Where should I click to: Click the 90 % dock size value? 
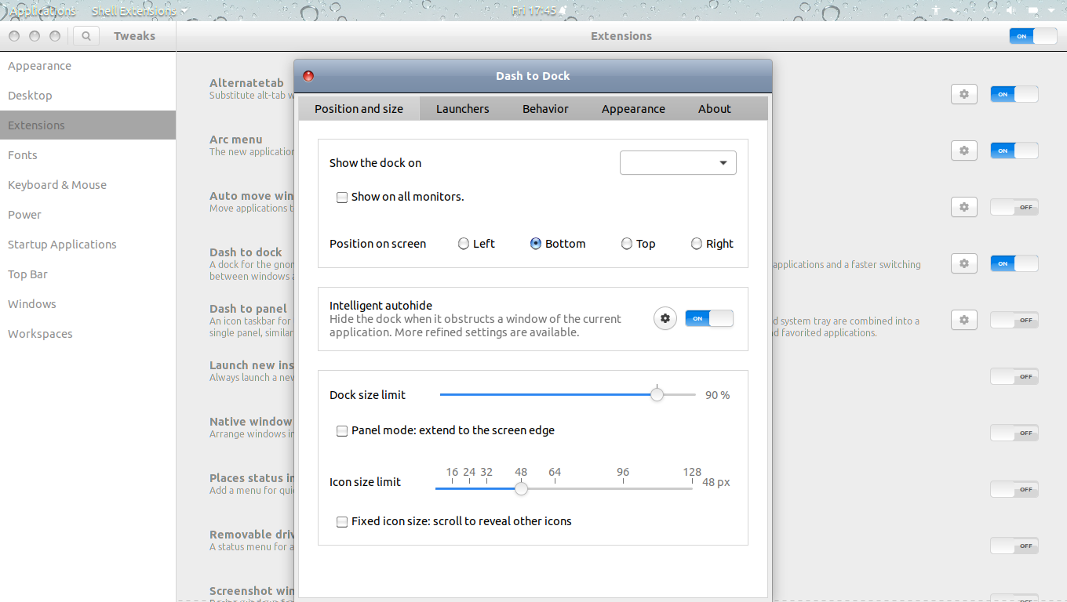[x=717, y=395]
